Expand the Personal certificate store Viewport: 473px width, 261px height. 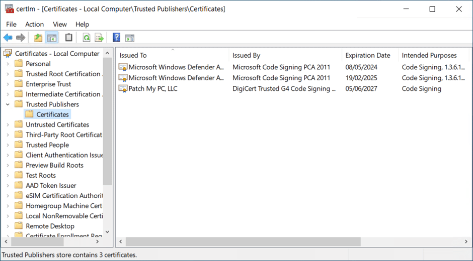point(8,64)
